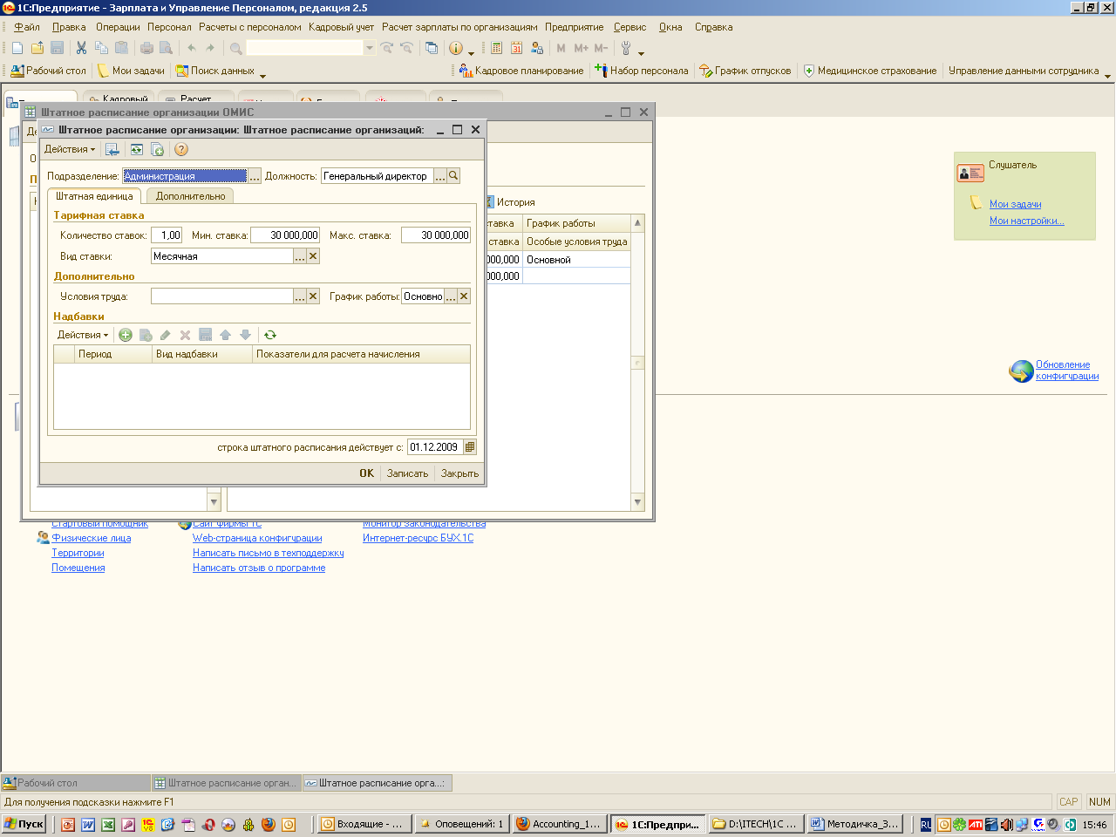Screen dimensions: 1116x837
Task: Click the Cut scissors icon
Action: [x=81, y=48]
